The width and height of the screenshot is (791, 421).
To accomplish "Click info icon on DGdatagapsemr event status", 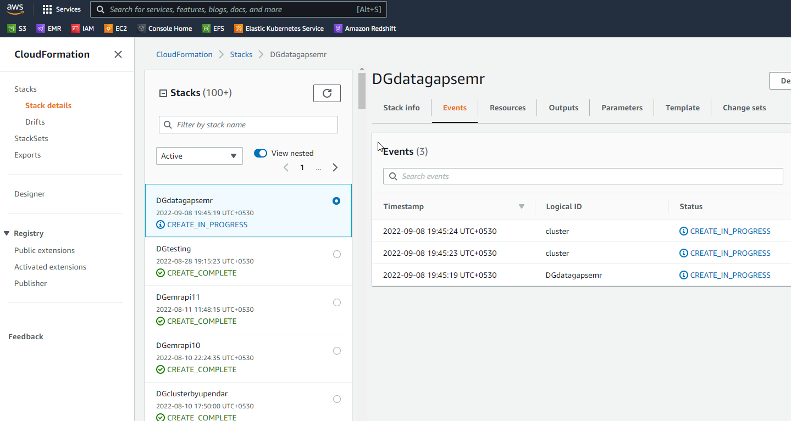I will click(x=684, y=275).
